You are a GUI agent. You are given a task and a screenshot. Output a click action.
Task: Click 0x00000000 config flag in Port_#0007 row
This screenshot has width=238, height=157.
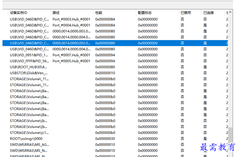click(x=148, y=55)
